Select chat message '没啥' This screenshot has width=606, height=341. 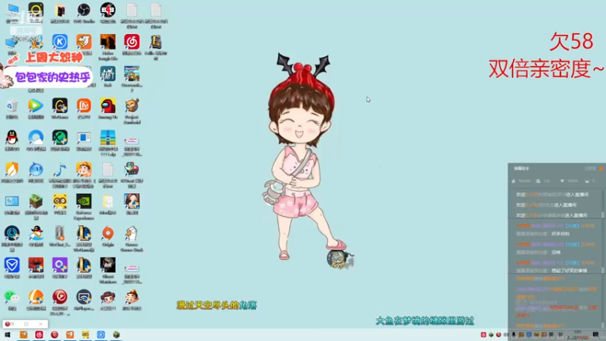556,252
